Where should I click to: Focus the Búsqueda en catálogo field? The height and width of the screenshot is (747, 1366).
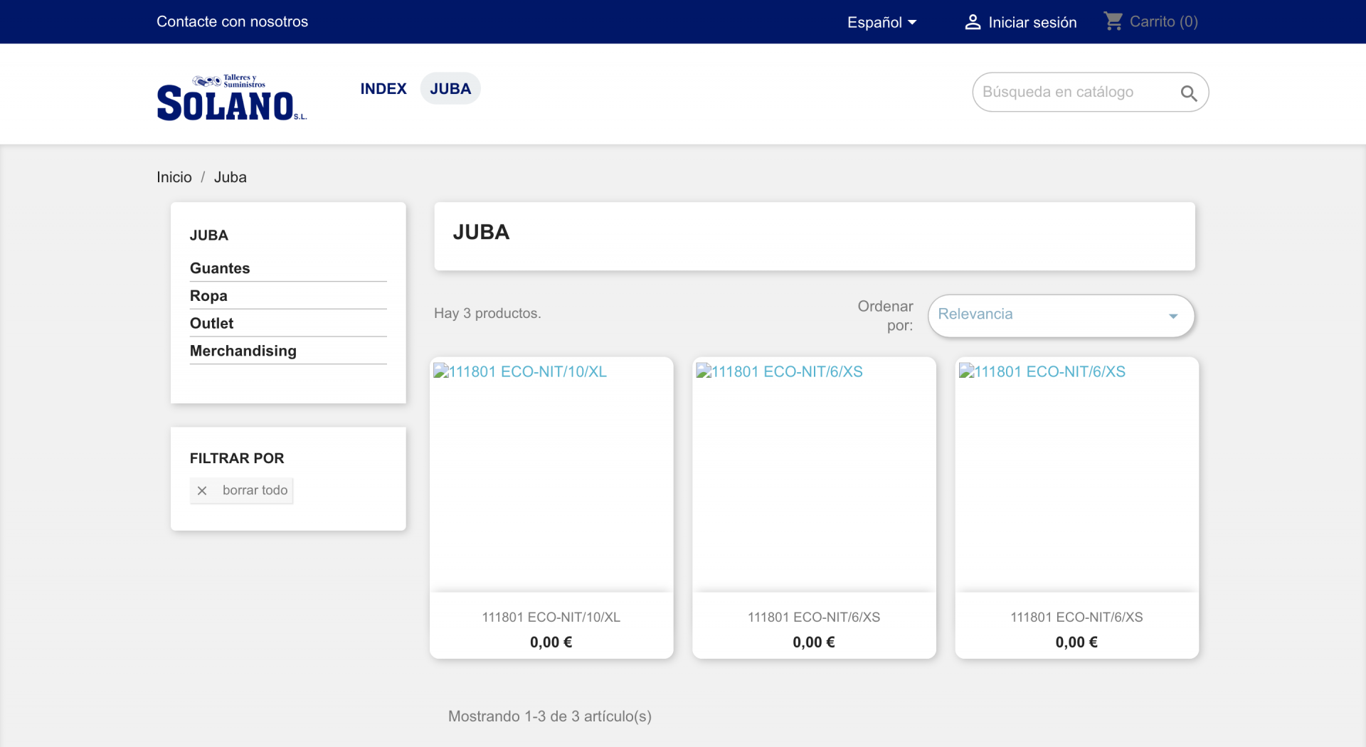pos(1074,92)
